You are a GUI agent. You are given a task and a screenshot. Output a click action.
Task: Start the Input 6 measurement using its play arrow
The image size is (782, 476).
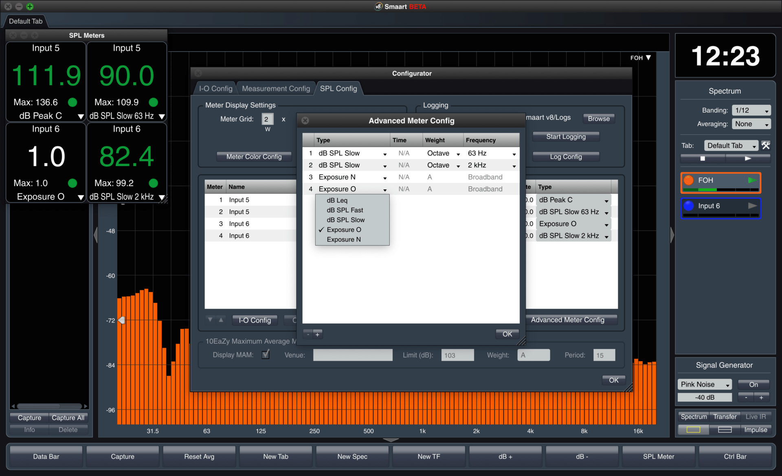[x=751, y=206]
